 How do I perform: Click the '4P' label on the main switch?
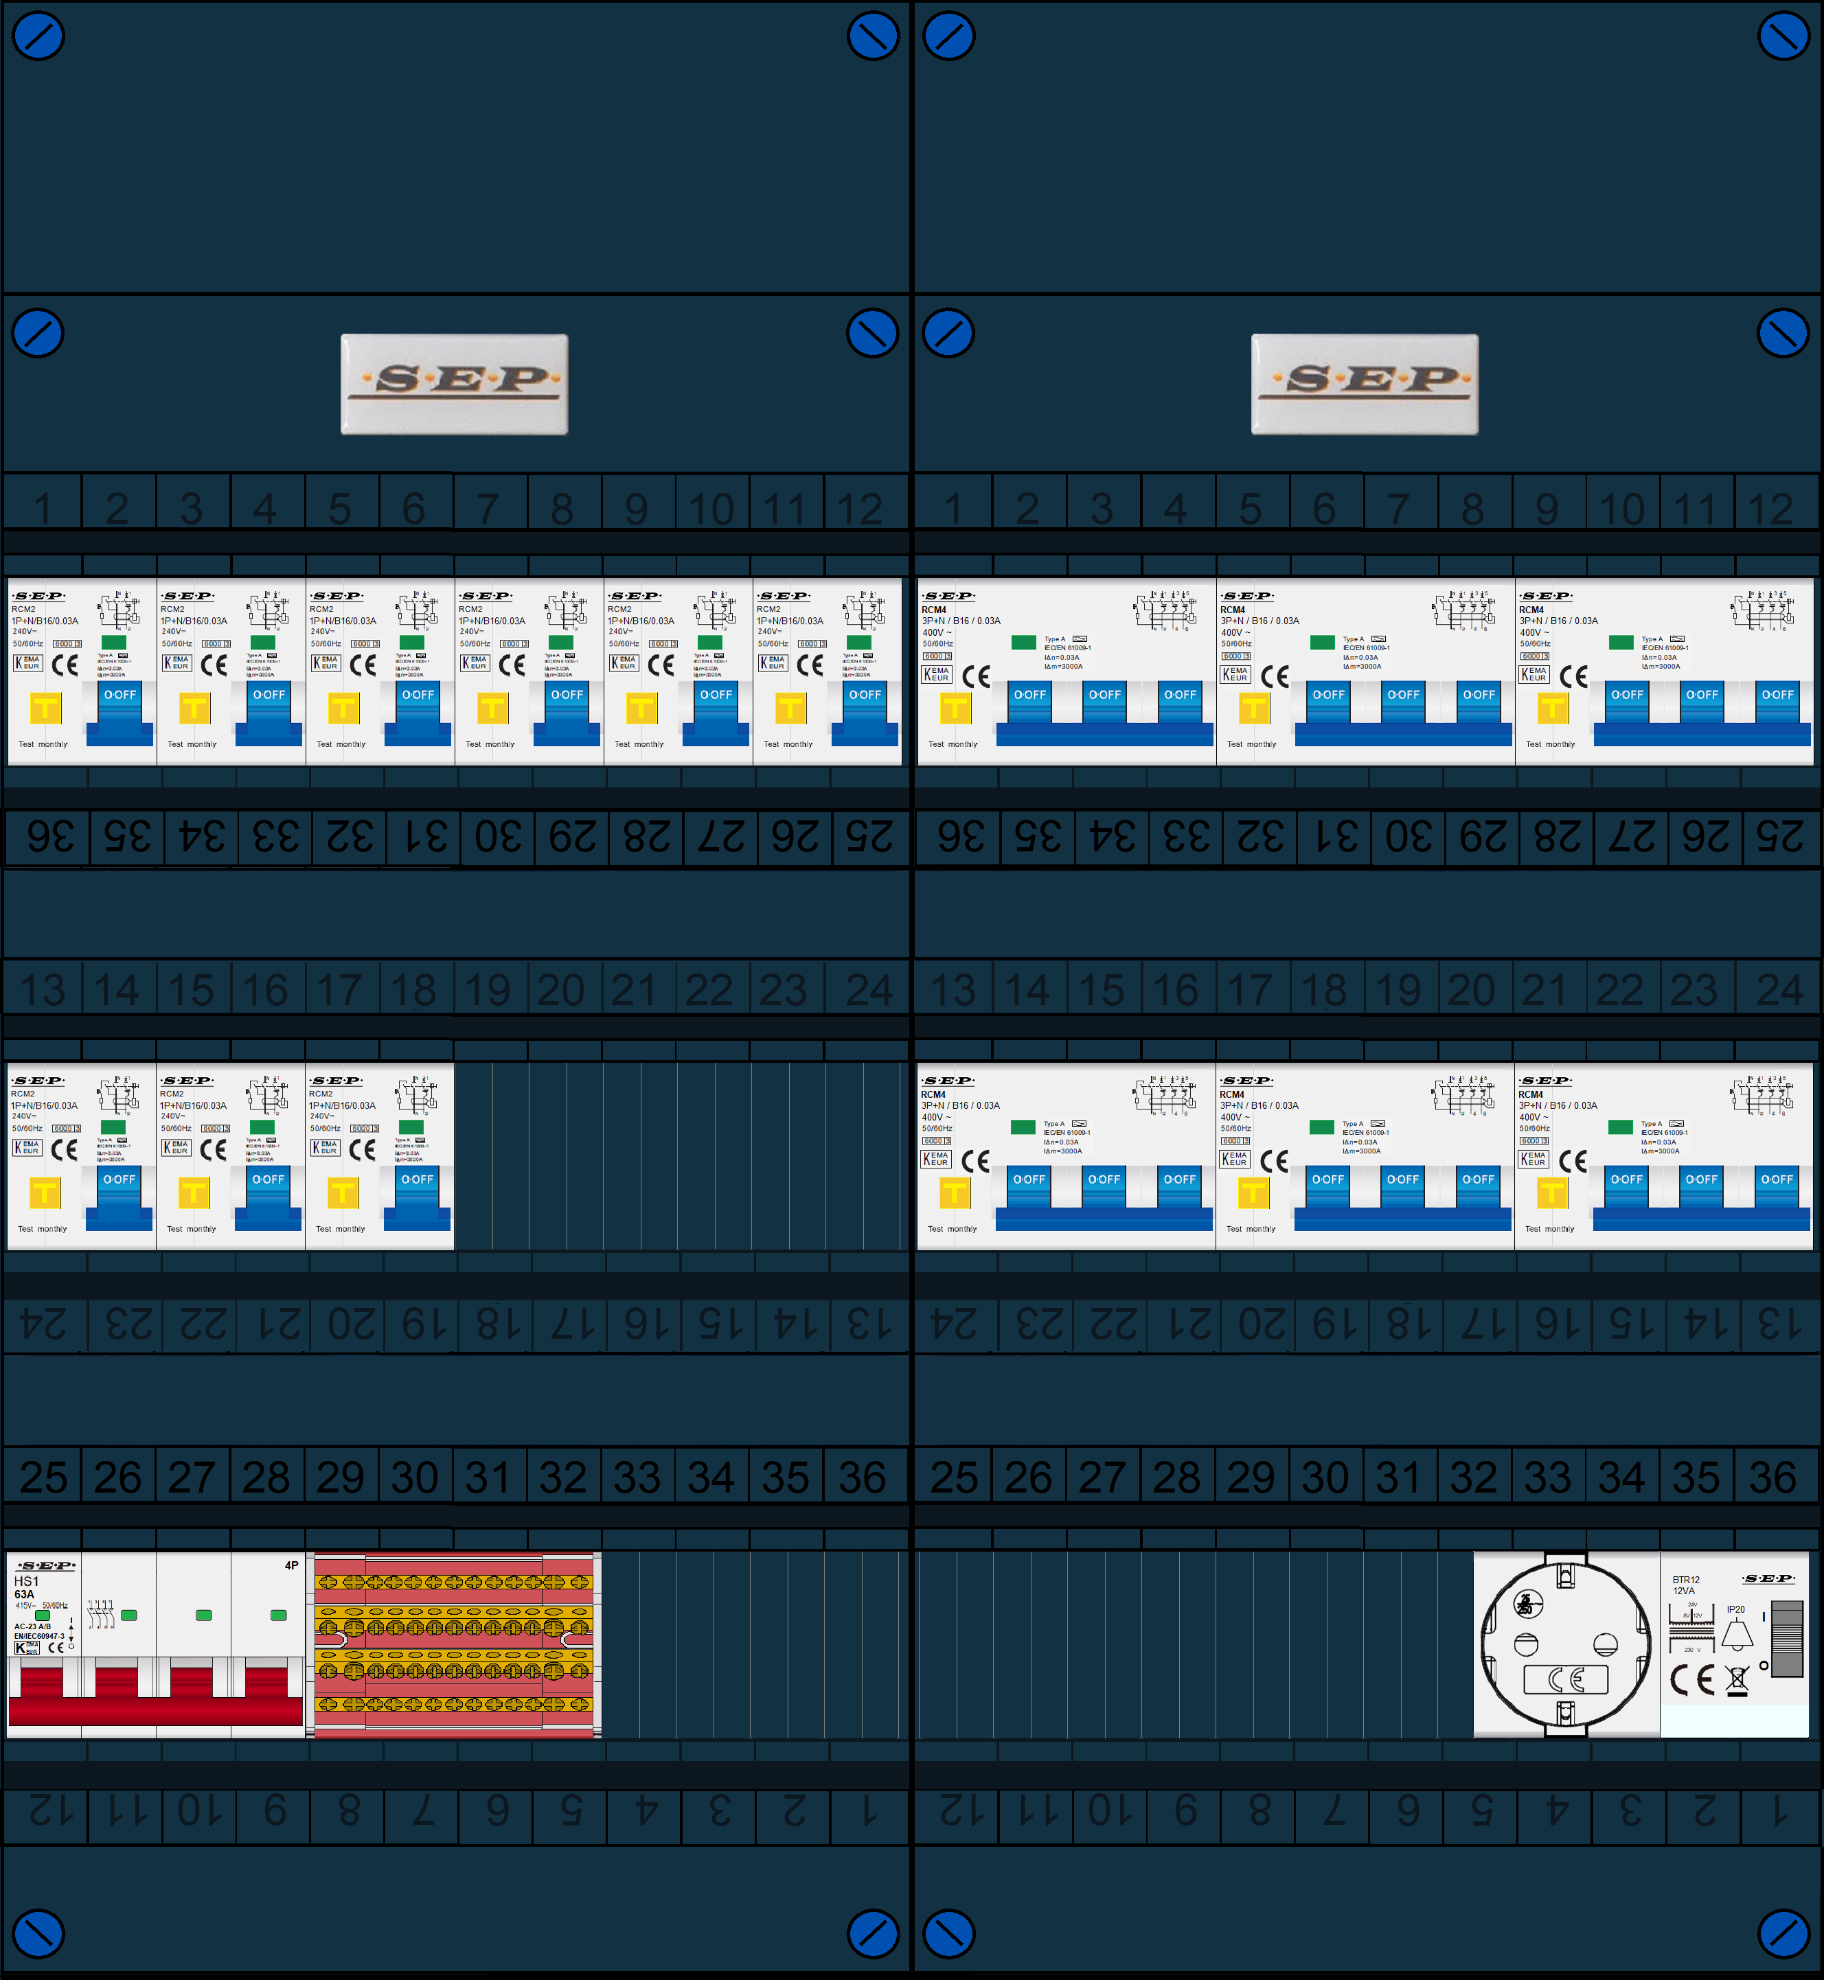tap(291, 1565)
